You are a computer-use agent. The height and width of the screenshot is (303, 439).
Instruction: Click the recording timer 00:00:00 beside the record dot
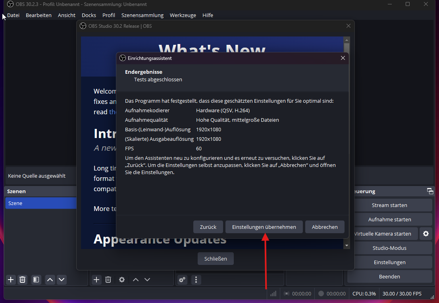[336, 293]
